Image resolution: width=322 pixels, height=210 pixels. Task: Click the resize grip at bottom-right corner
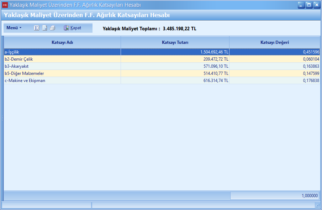pos(317,205)
